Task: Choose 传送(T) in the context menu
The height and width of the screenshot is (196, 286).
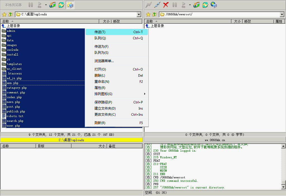Action: [117, 32]
